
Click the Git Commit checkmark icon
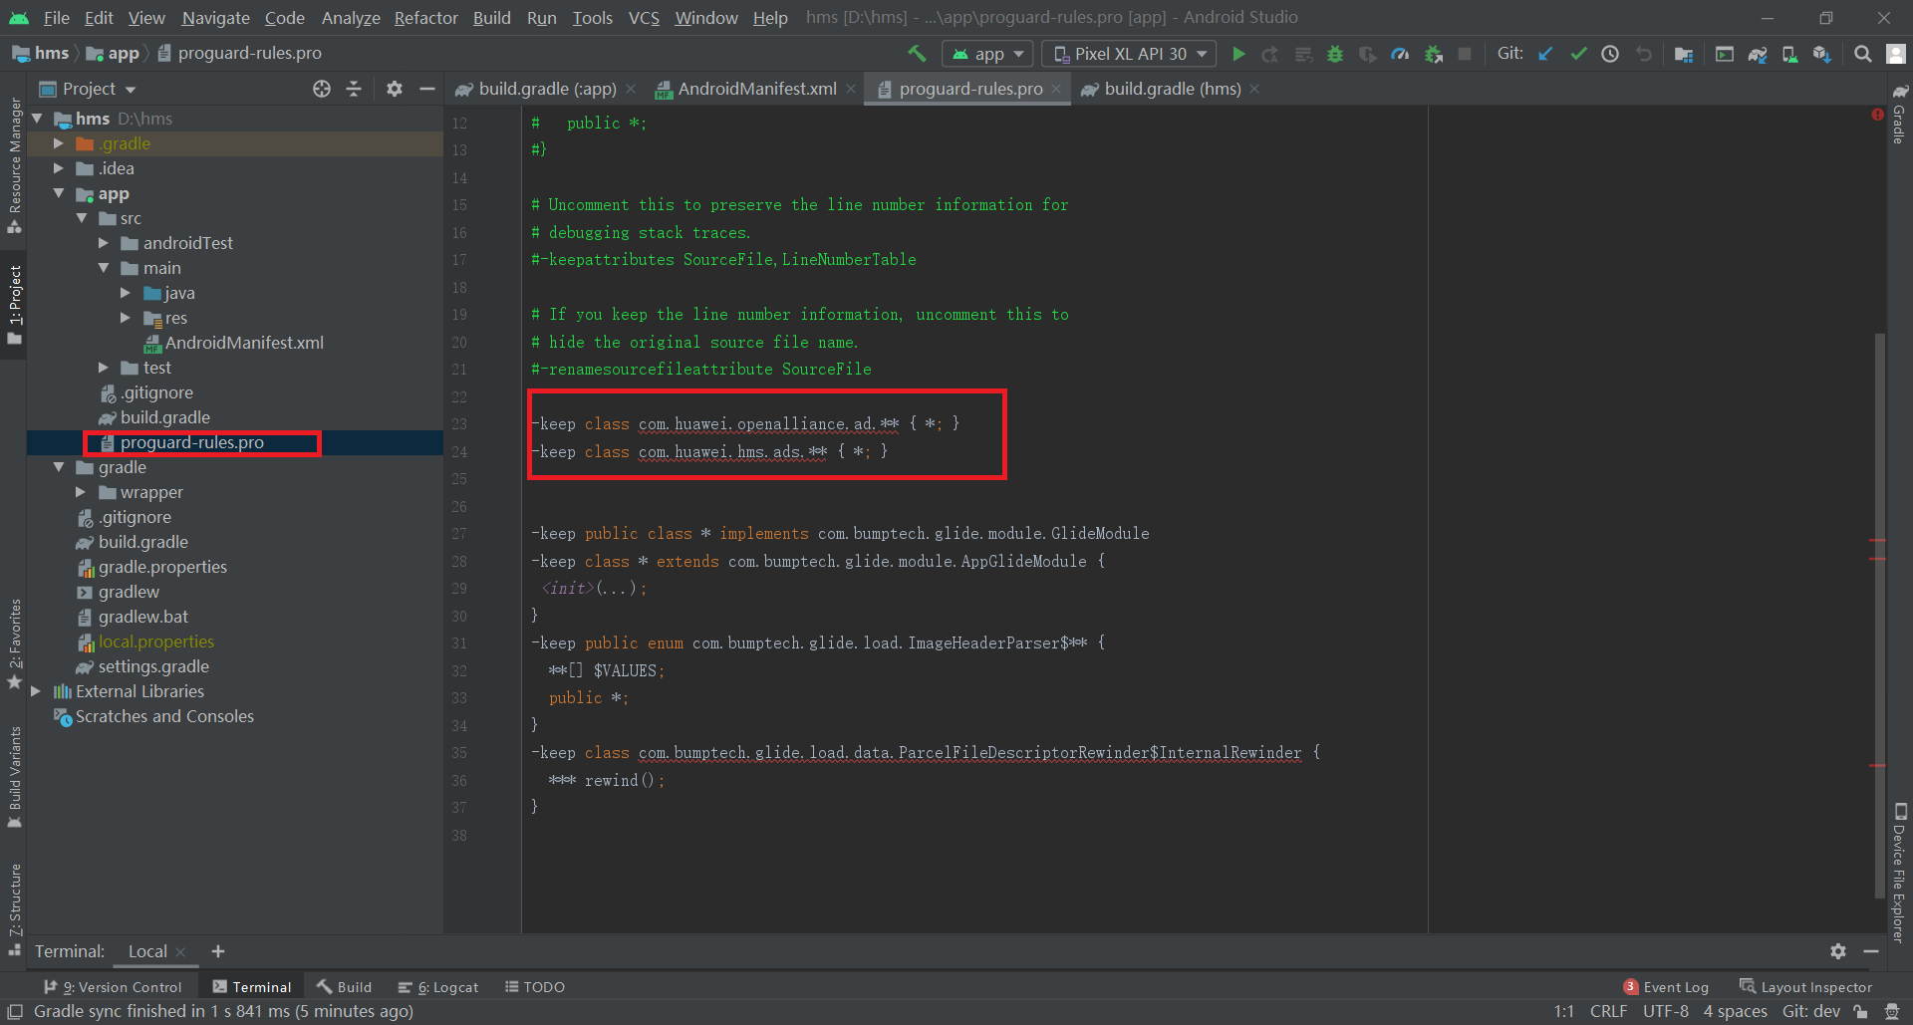[x=1578, y=54]
